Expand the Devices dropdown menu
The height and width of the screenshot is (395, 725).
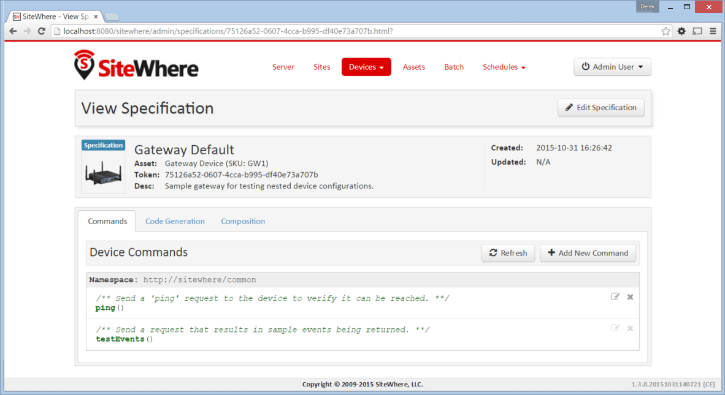click(366, 67)
